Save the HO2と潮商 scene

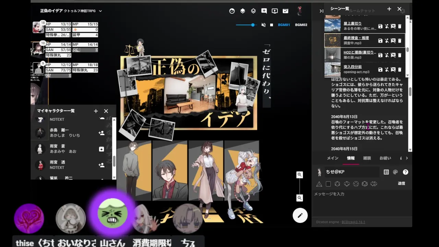tap(380, 55)
